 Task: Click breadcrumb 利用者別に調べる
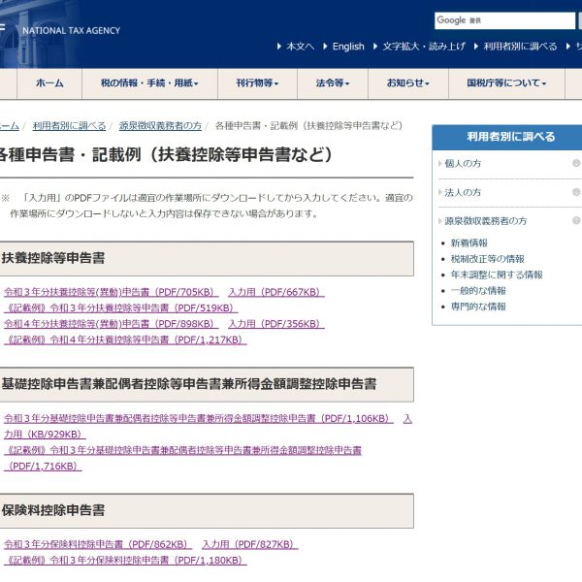click(69, 126)
